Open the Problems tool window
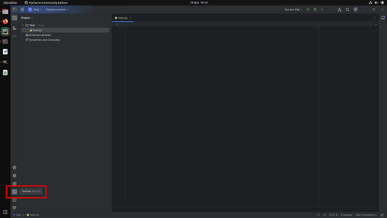 [15, 199]
